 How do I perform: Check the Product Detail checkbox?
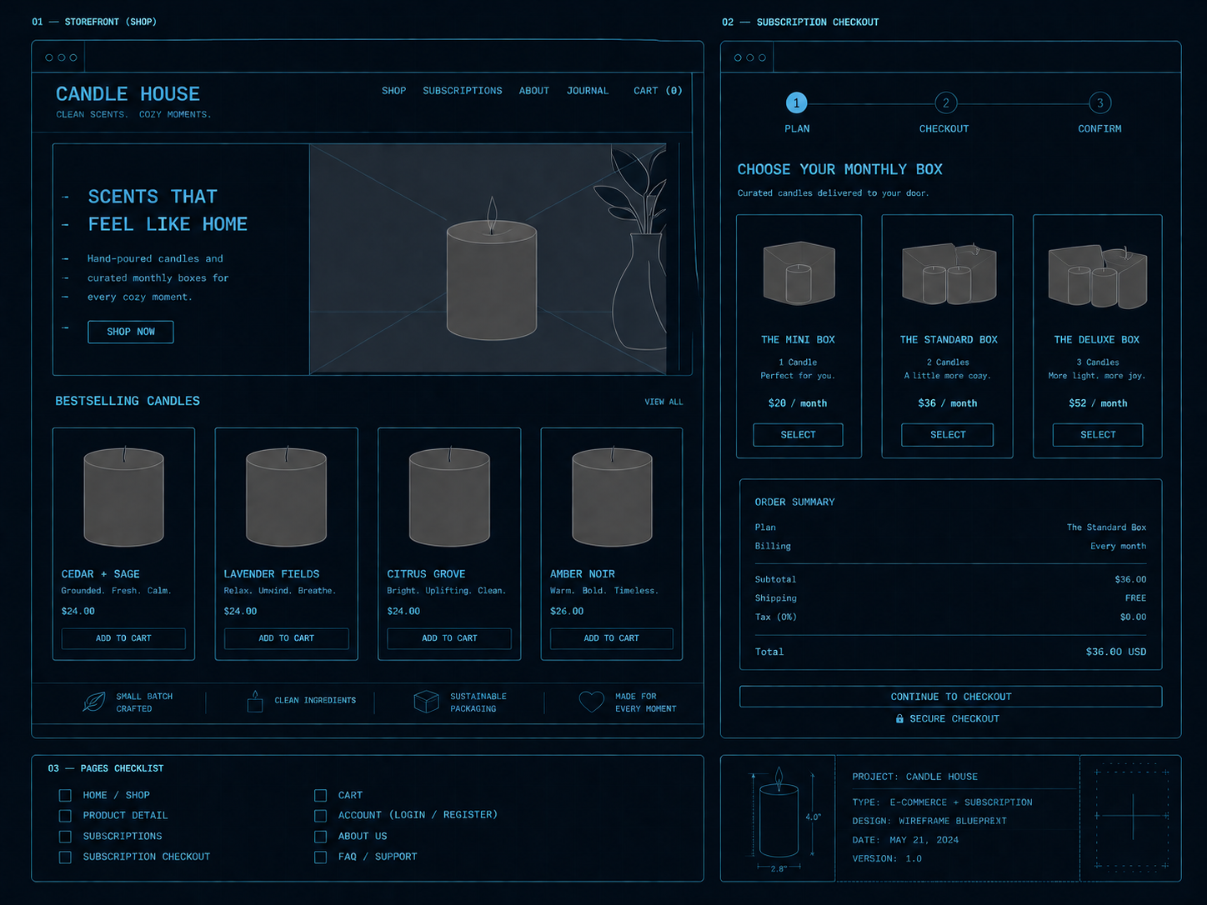(65, 815)
